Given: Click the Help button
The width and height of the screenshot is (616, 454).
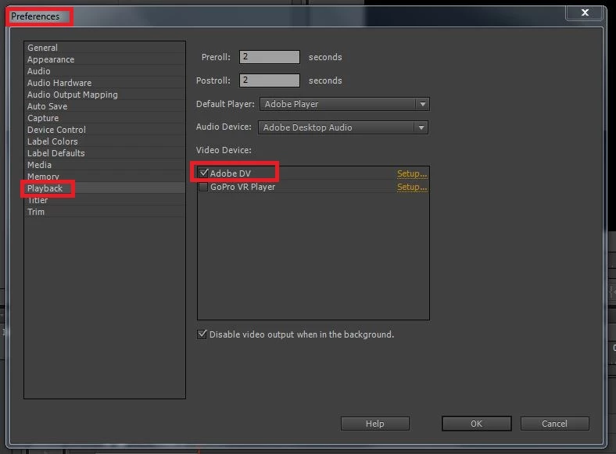Looking at the screenshot, I should click(x=375, y=424).
